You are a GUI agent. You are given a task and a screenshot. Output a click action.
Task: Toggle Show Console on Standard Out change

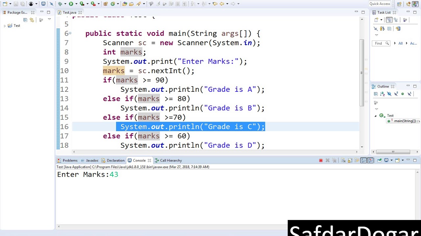click(x=363, y=160)
